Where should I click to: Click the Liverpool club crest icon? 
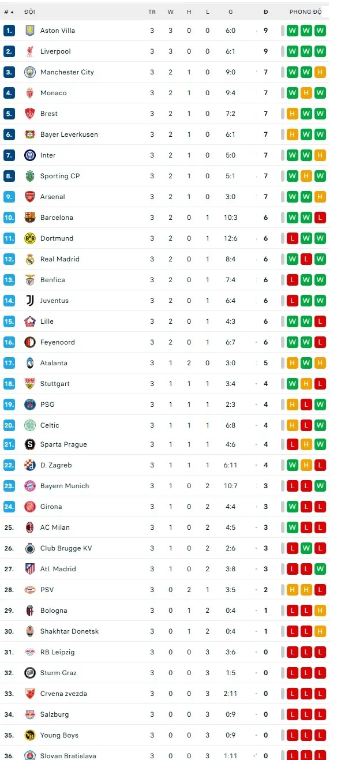coord(30,51)
